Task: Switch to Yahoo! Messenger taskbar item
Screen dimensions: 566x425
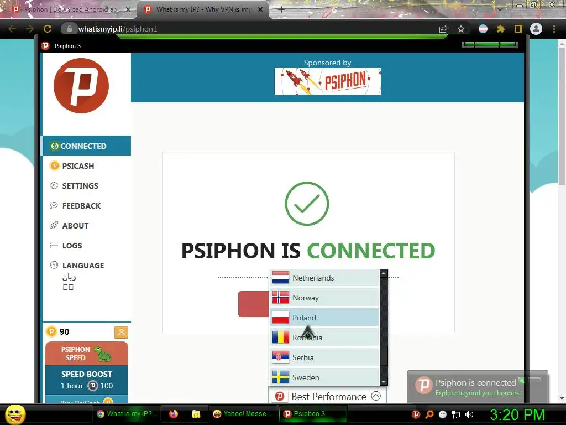Action: [242, 414]
